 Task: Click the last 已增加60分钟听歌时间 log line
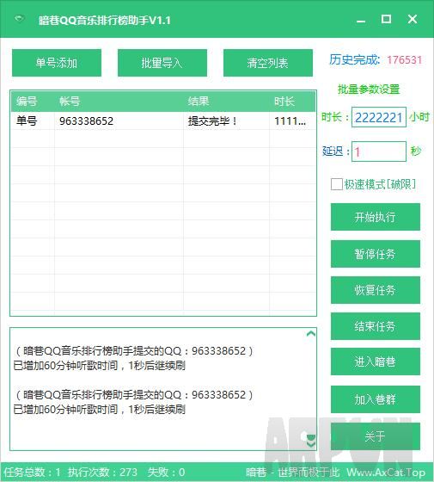click(99, 409)
